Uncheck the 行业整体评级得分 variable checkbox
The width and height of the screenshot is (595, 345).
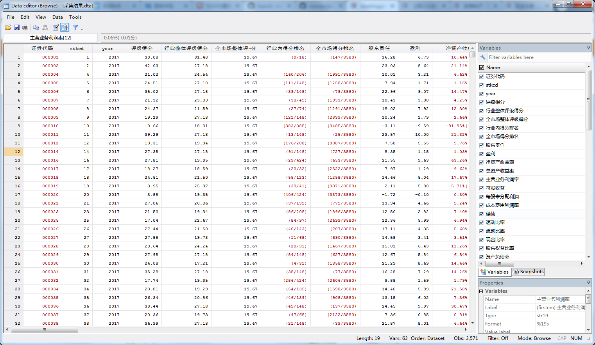(x=482, y=111)
